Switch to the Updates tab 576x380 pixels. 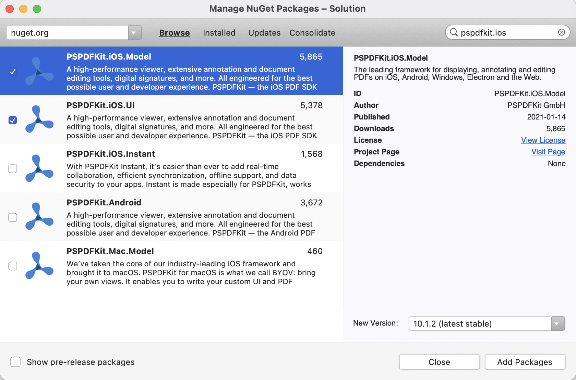point(264,33)
